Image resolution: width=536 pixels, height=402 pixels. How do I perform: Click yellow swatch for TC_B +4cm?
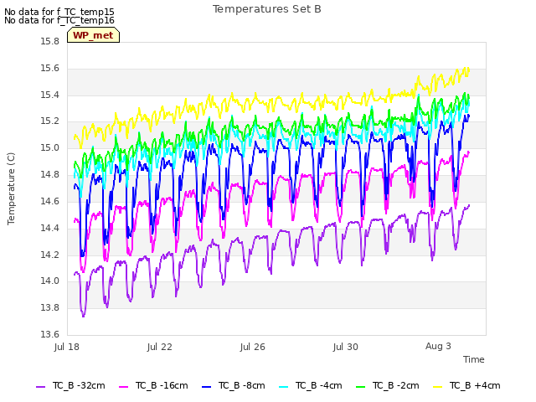point(437,386)
